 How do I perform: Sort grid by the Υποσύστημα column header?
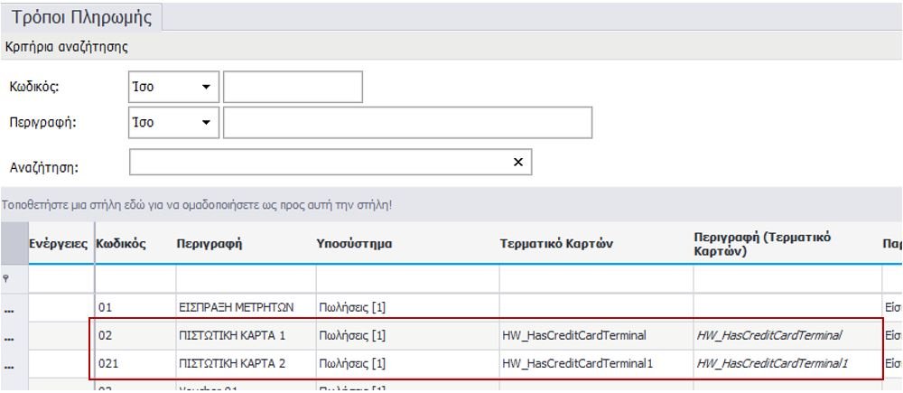tap(353, 244)
